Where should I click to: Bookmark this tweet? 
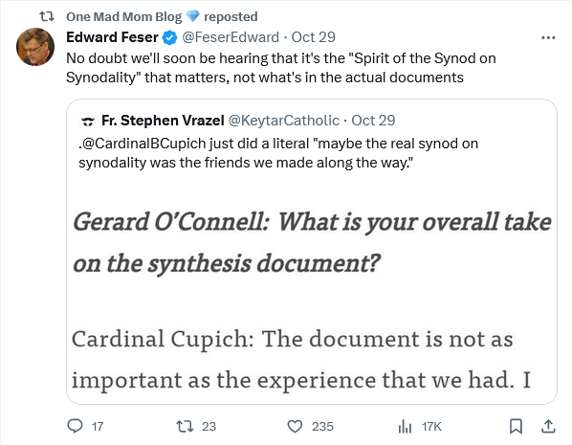(x=516, y=426)
